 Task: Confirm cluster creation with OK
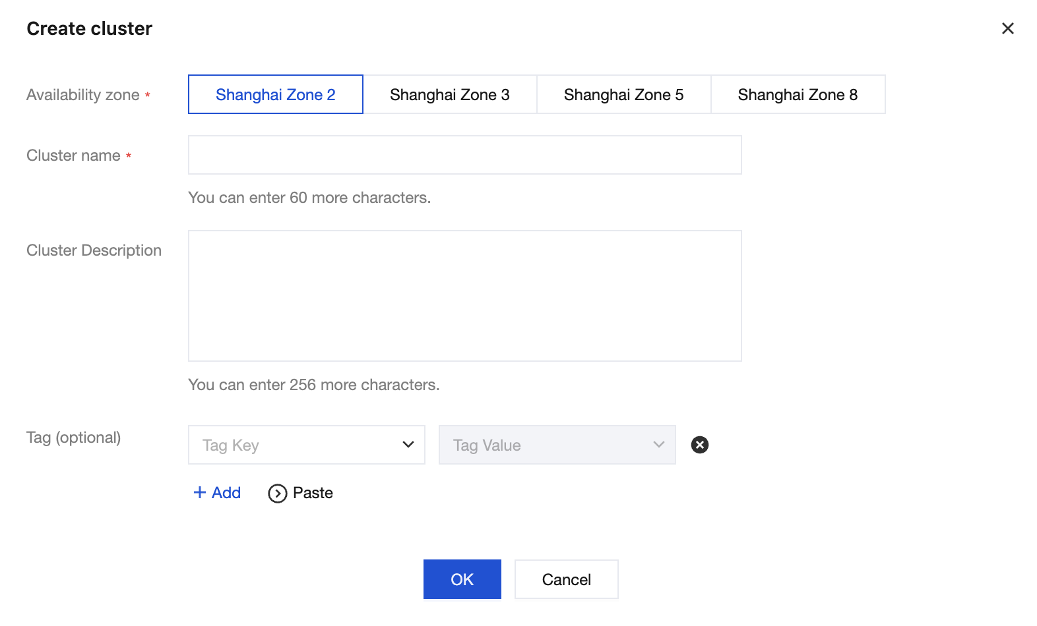coord(462,579)
